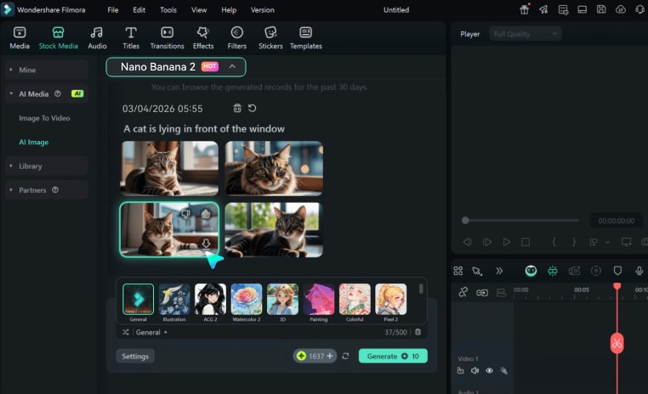Select the first cat image thumbnail
This screenshot has height=394, width=648.
(x=169, y=168)
